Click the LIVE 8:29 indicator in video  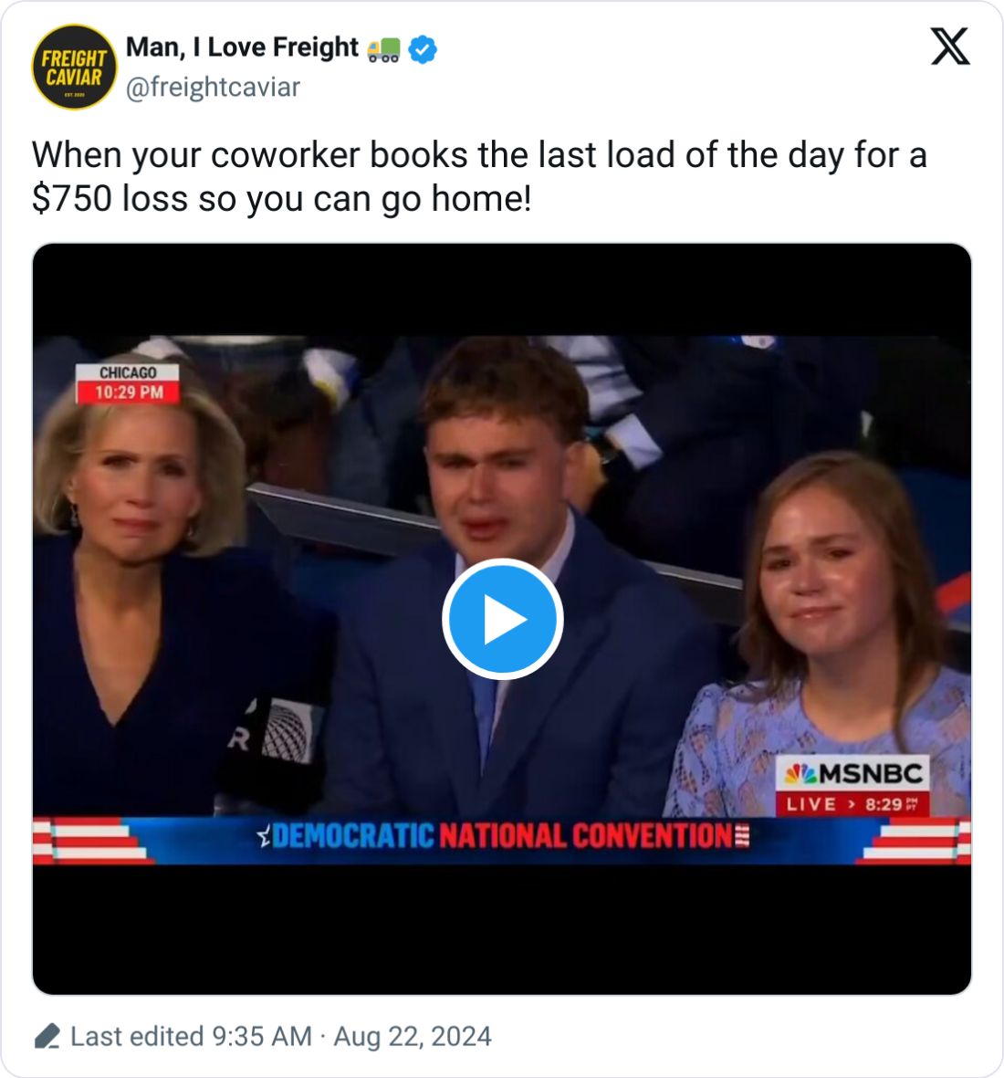(x=852, y=803)
